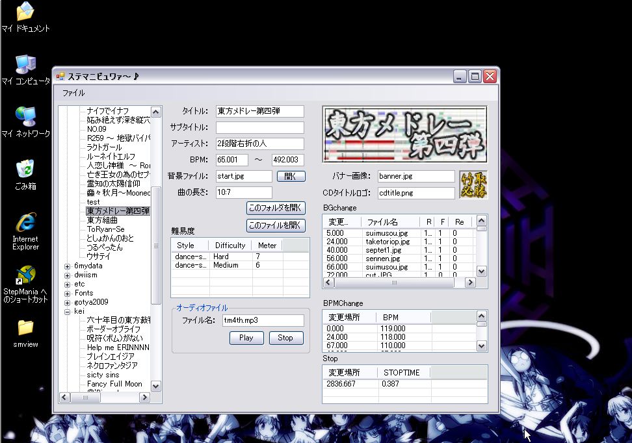Click the CDタイトルロゴ field cdtitle.png
This screenshot has width=632, height=443.
click(416, 193)
